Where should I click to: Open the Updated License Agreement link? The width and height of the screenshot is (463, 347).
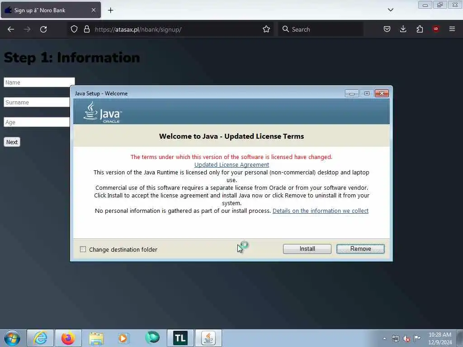tap(231, 164)
